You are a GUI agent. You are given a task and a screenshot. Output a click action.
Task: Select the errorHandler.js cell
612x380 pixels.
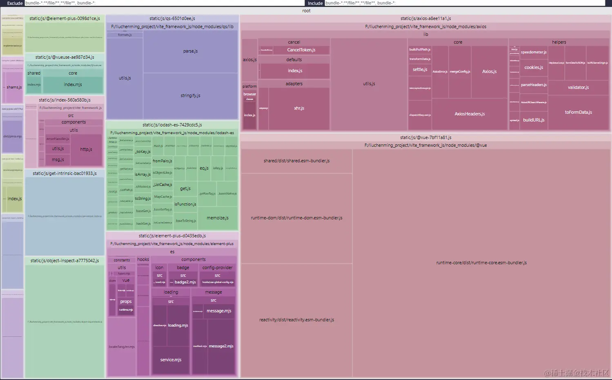[58, 139]
